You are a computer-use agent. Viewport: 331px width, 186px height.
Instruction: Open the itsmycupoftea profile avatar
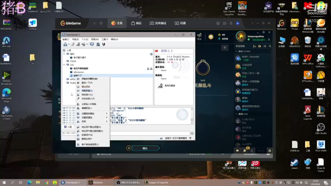241,36
